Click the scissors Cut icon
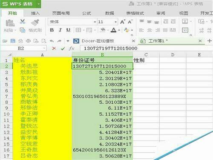 coord(23,21)
